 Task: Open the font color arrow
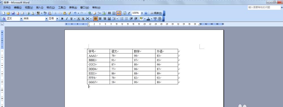(152, 19)
